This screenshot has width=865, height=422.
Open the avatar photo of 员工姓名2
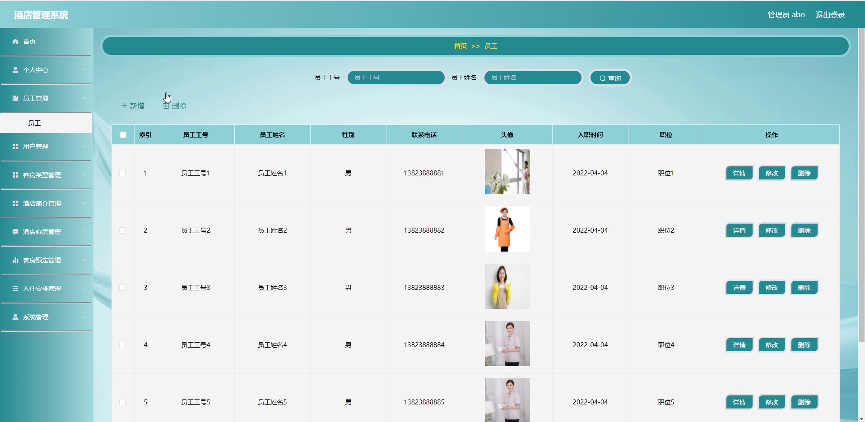(x=507, y=229)
